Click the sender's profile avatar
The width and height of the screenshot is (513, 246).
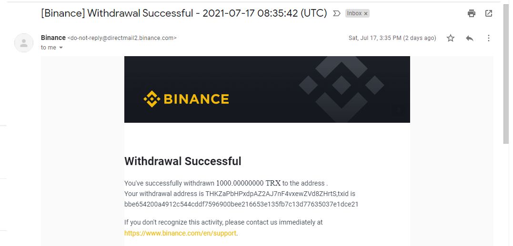24,43
